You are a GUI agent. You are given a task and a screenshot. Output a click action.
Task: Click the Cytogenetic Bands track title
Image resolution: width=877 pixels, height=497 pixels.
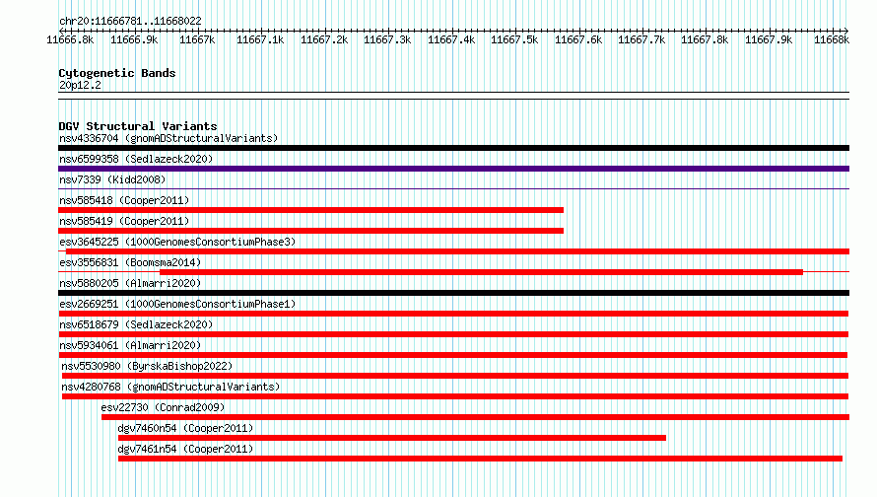[117, 73]
